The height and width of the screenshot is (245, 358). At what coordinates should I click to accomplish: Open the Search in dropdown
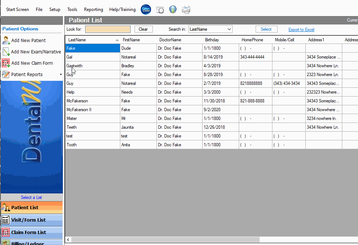(x=210, y=29)
